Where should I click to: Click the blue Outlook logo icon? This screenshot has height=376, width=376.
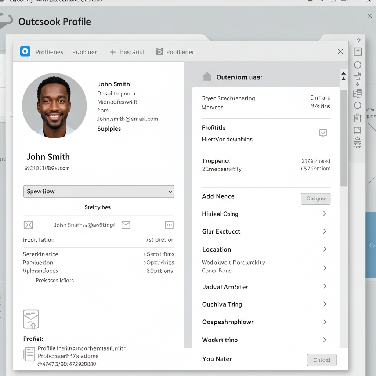[x=25, y=51]
